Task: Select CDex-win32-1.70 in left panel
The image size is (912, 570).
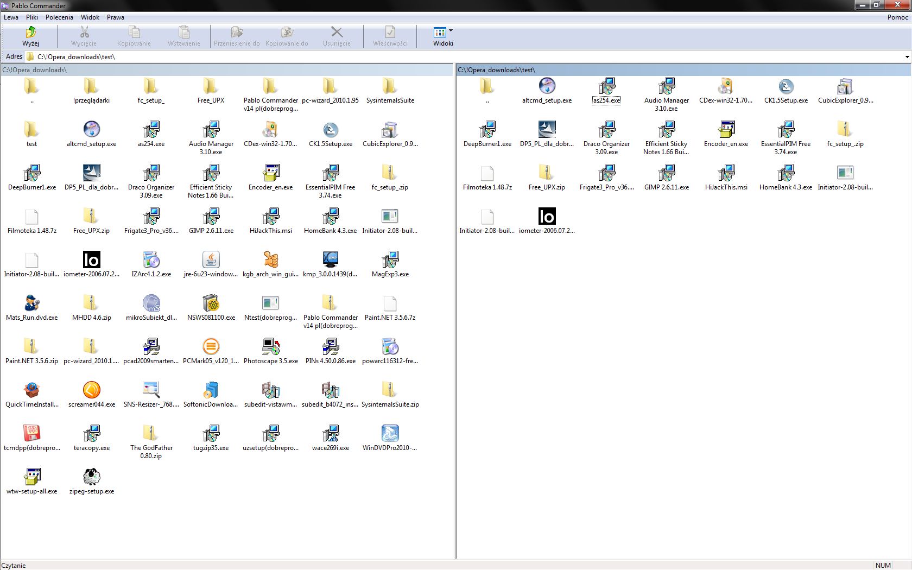Action: click(x=270, y=134)
